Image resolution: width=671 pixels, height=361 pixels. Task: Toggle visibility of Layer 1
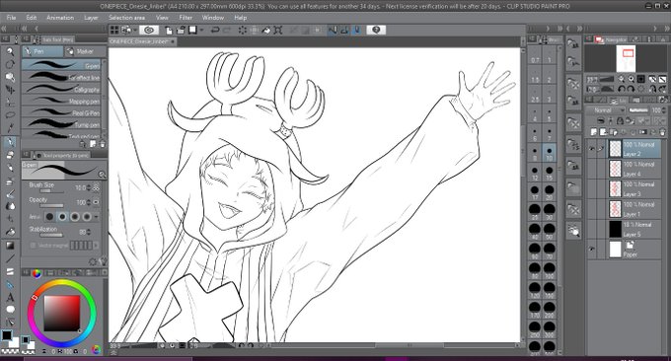tap(592, 209)
